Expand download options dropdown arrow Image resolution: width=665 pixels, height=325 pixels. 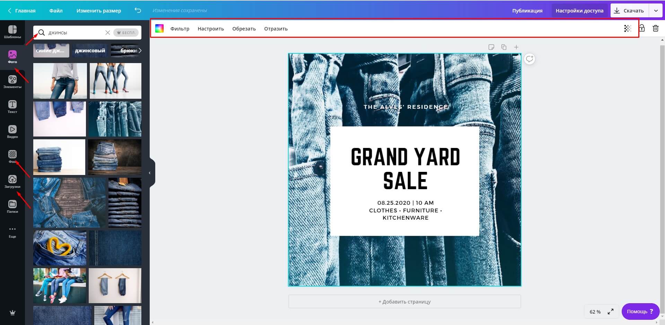(656, 11)
